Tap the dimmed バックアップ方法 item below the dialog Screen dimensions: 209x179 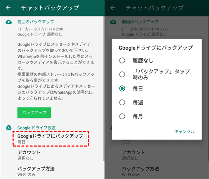pos(140,171)
